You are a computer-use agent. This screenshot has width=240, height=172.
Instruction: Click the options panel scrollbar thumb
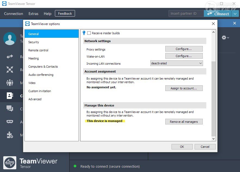point(213,99)
